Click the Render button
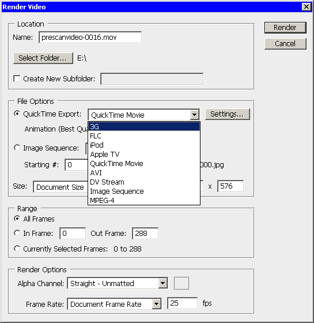Screen dimensions: 314x323 tap(285, 28)
